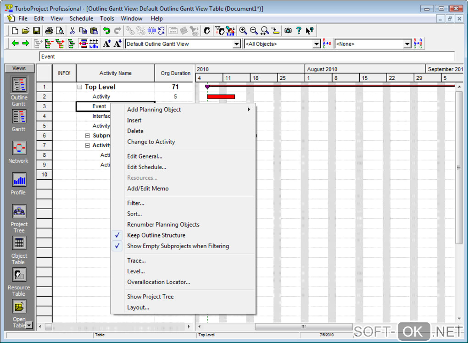The height and width of the screenshot is (343, 468).
Task: Click the Zoom In magnifier icon
Action: 243,30
